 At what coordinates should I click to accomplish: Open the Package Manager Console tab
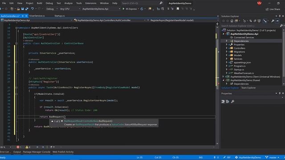[x=37, y=152]
